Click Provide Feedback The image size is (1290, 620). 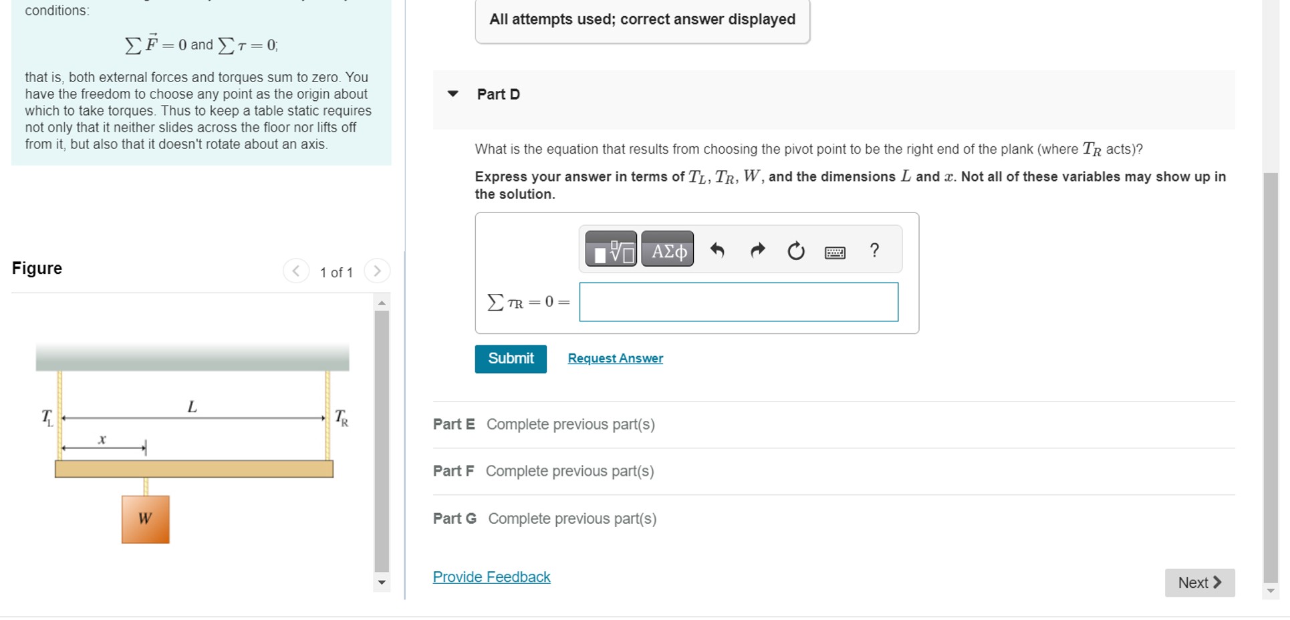tap(491, 576)
